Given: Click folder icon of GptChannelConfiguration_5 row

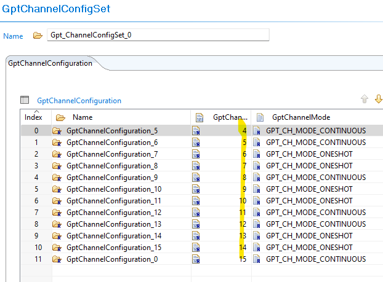Looking at the screenshot, I should 57,131.
